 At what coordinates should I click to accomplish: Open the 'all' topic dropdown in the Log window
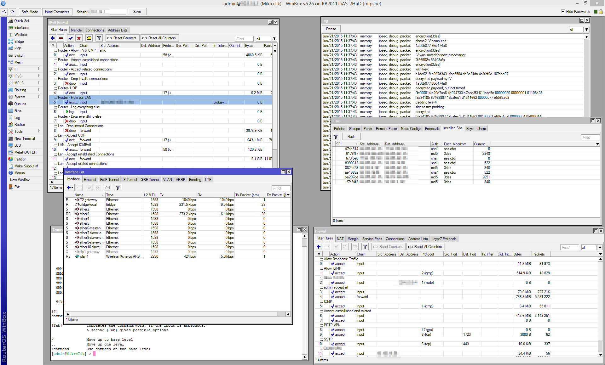tap(586, 30)
